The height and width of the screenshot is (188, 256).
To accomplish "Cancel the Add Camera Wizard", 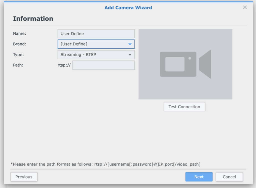I will [x=229, y=177].
